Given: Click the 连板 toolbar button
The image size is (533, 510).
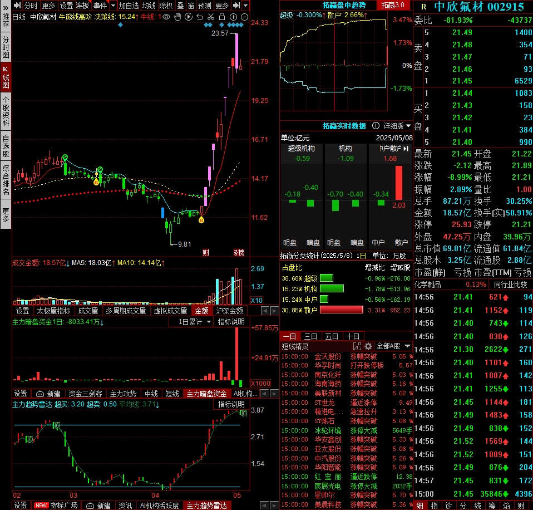Looking at the screenshot, I should 82,6.
